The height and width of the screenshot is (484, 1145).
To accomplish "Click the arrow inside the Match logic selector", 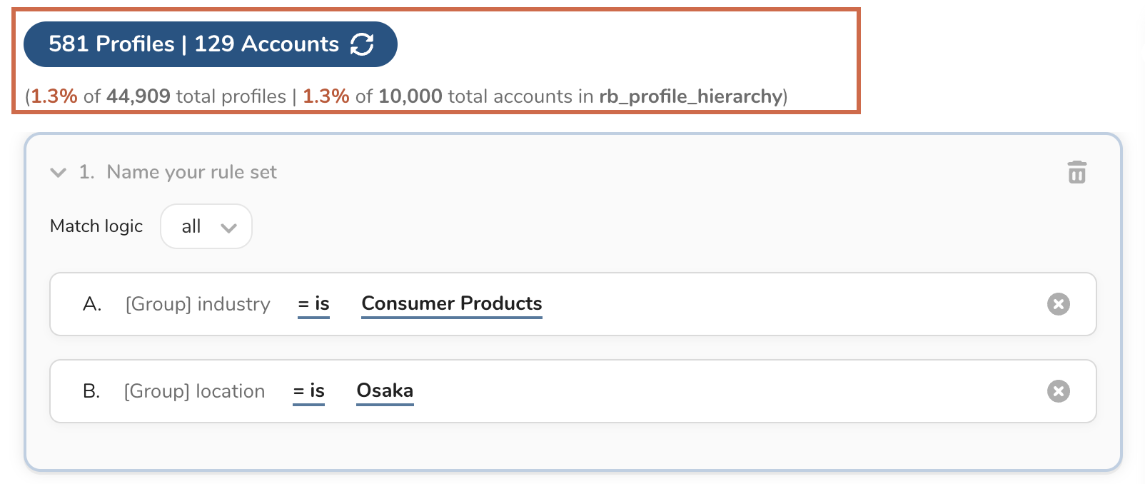I will (x=228, y=228).
